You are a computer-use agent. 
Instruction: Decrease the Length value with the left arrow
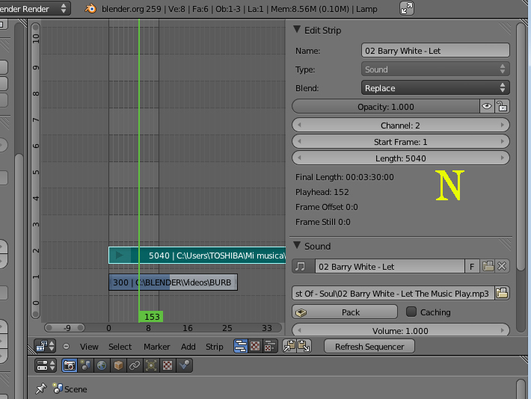click(x=299, y=158)
